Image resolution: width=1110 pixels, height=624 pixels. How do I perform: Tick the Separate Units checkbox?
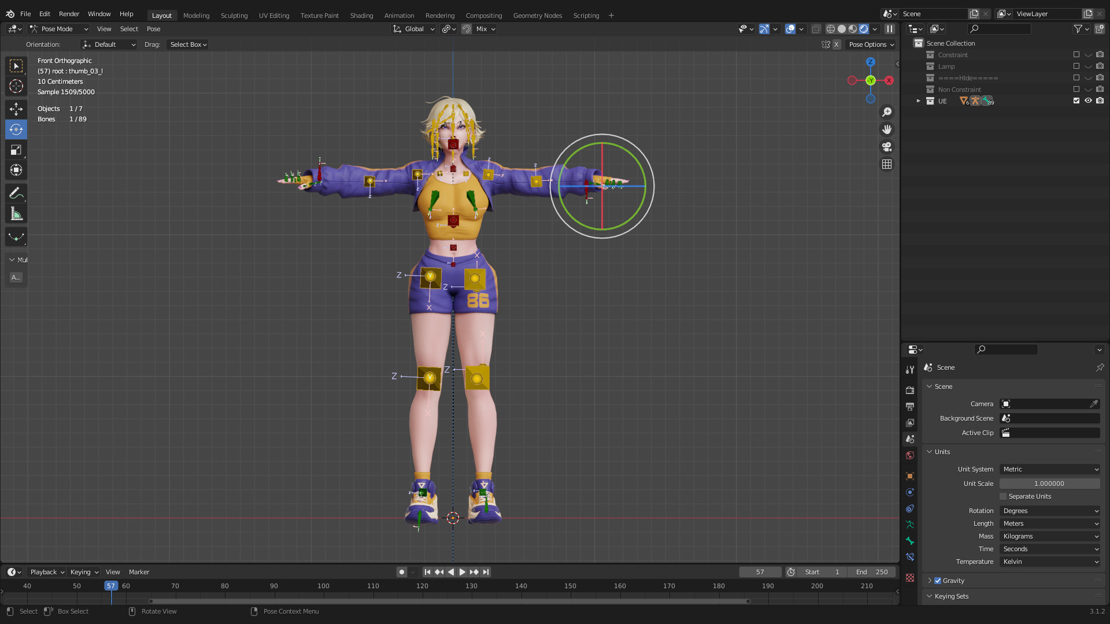click(x=1003, y=496)
